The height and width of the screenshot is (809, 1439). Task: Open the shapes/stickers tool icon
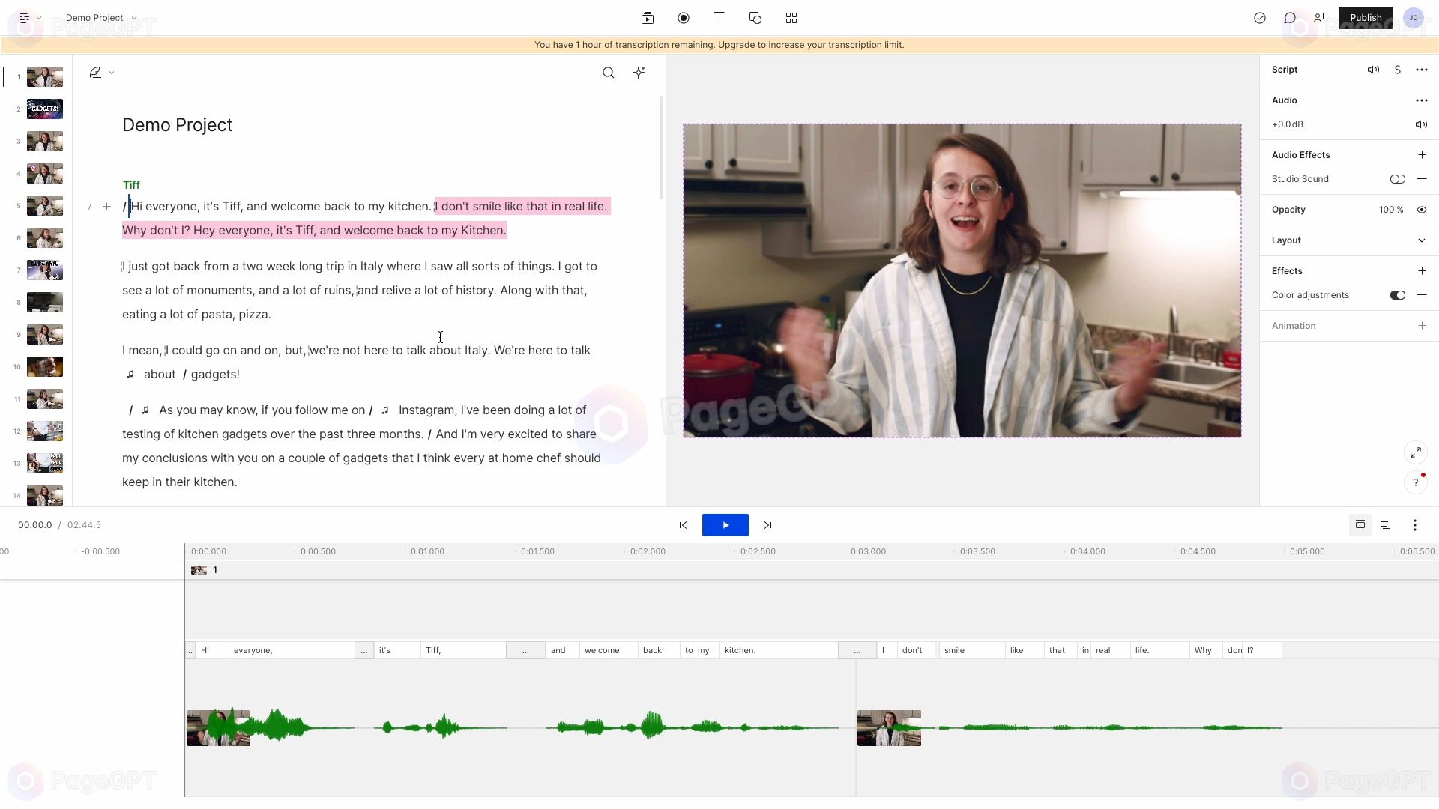pyautogui.click(x=755, y=18)
